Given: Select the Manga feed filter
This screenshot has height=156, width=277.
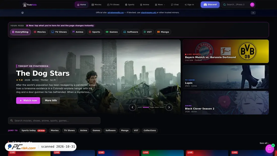Looking at the screenshot, I should pos(163,32).
